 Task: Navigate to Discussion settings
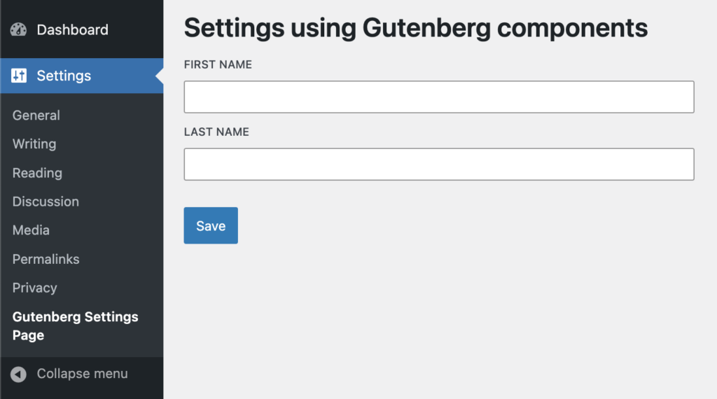pos(46,202)
